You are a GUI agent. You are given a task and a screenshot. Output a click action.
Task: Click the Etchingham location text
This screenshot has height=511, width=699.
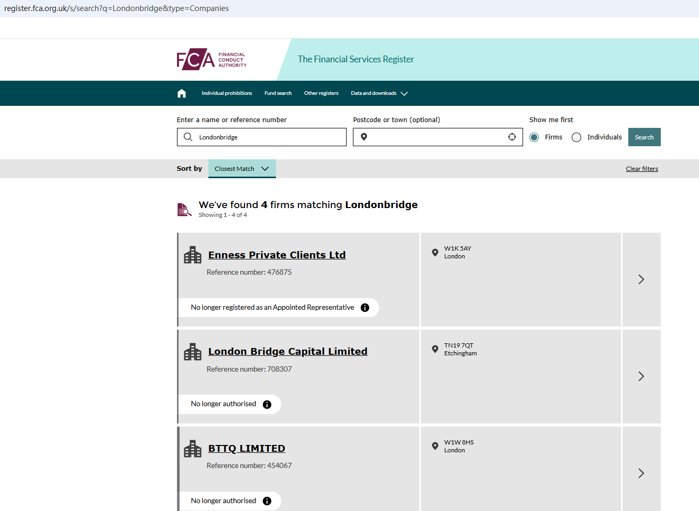[x=461, y=353]
